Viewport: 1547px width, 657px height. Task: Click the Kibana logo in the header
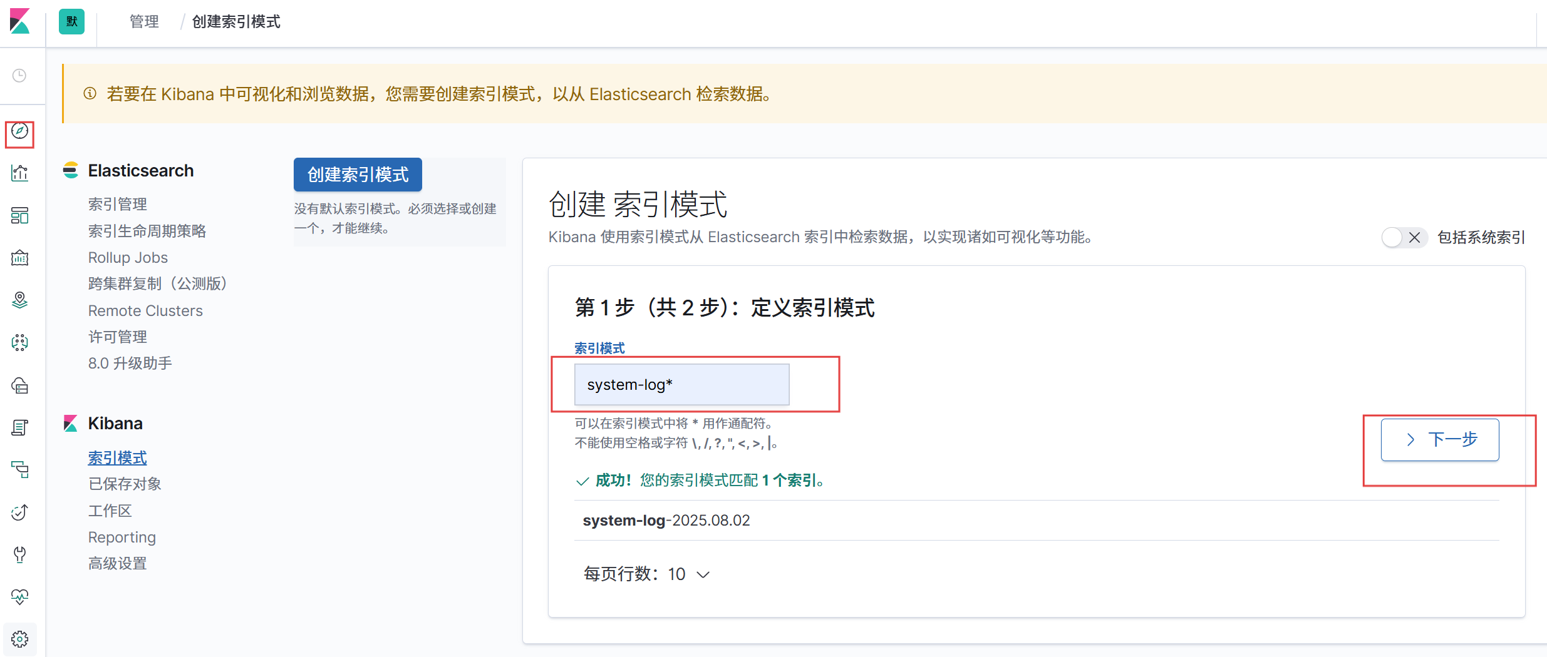20,21
